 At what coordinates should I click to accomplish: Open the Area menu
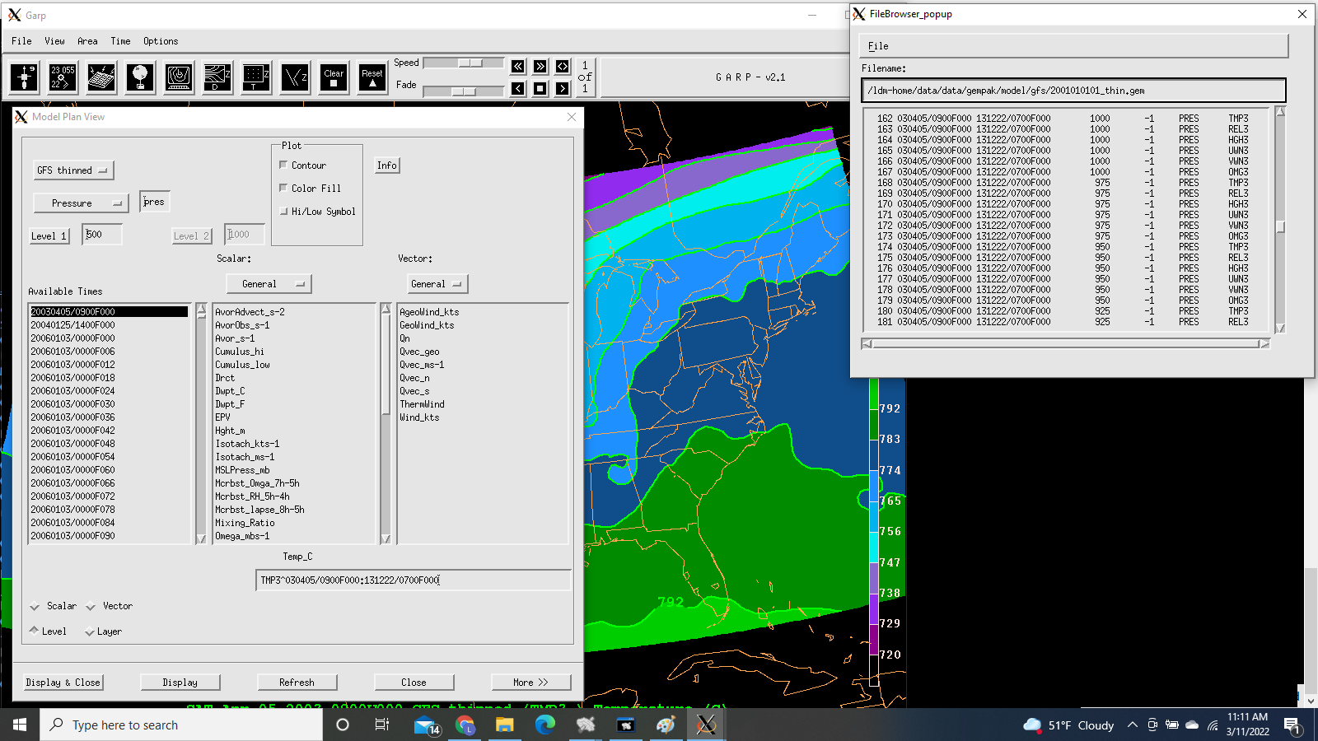click(x=87, y=41)
